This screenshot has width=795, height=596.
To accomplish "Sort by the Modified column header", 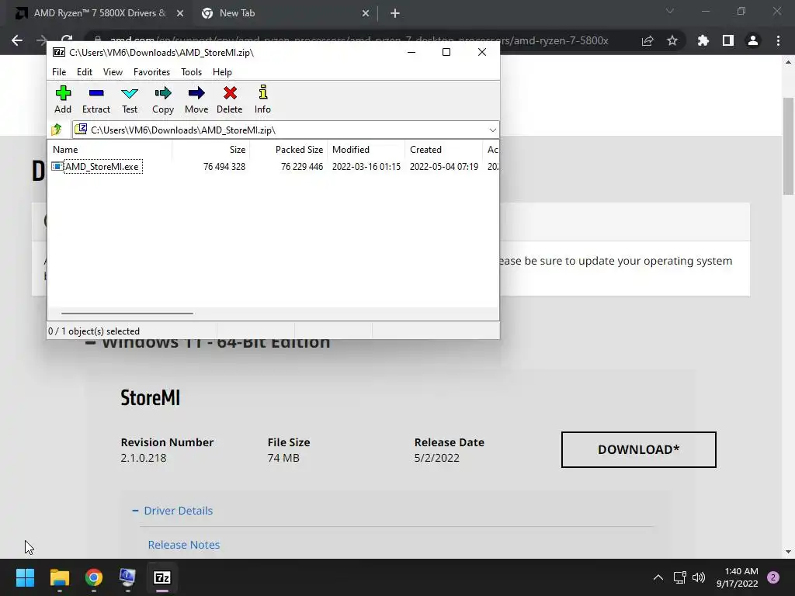I will (366, 150).
